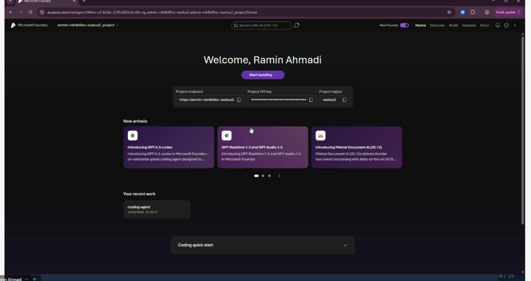Screen dimensions: 531x281
Task: Jump to the second carousel page dot
Action: [263, 176]
